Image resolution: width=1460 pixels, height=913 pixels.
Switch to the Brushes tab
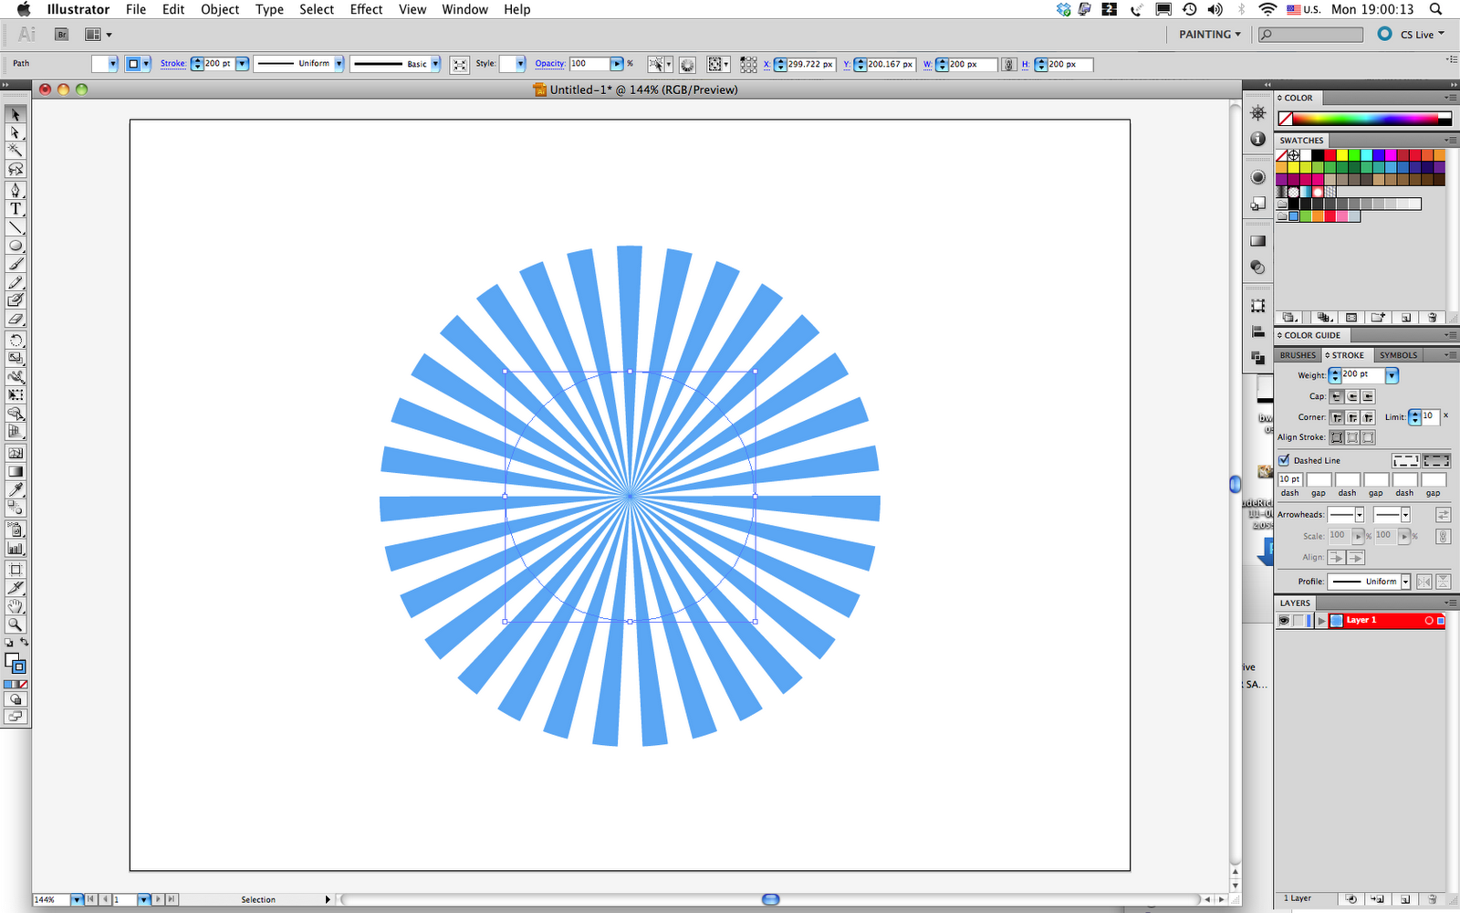(x=1298, y=355)
